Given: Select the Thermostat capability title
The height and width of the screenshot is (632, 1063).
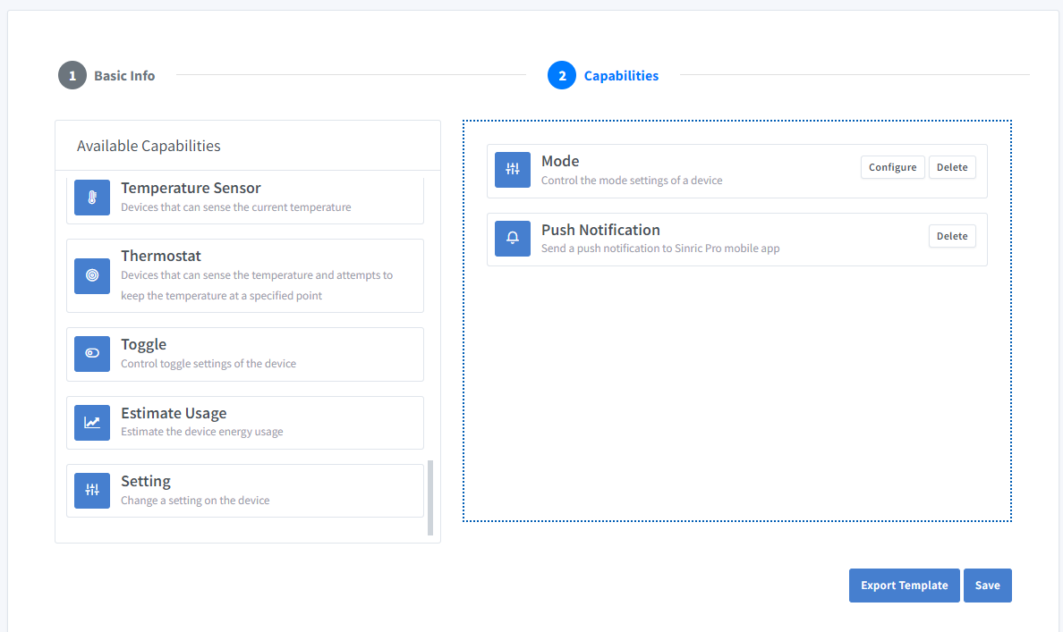Looking at the screenshot, I should (x=161, y=257).
